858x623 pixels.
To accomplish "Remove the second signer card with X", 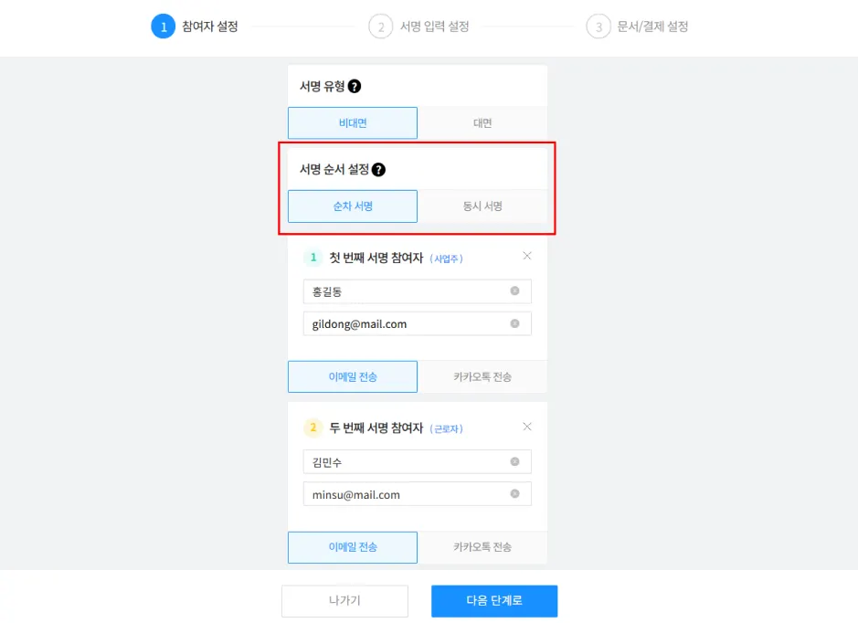I will 527,427.
